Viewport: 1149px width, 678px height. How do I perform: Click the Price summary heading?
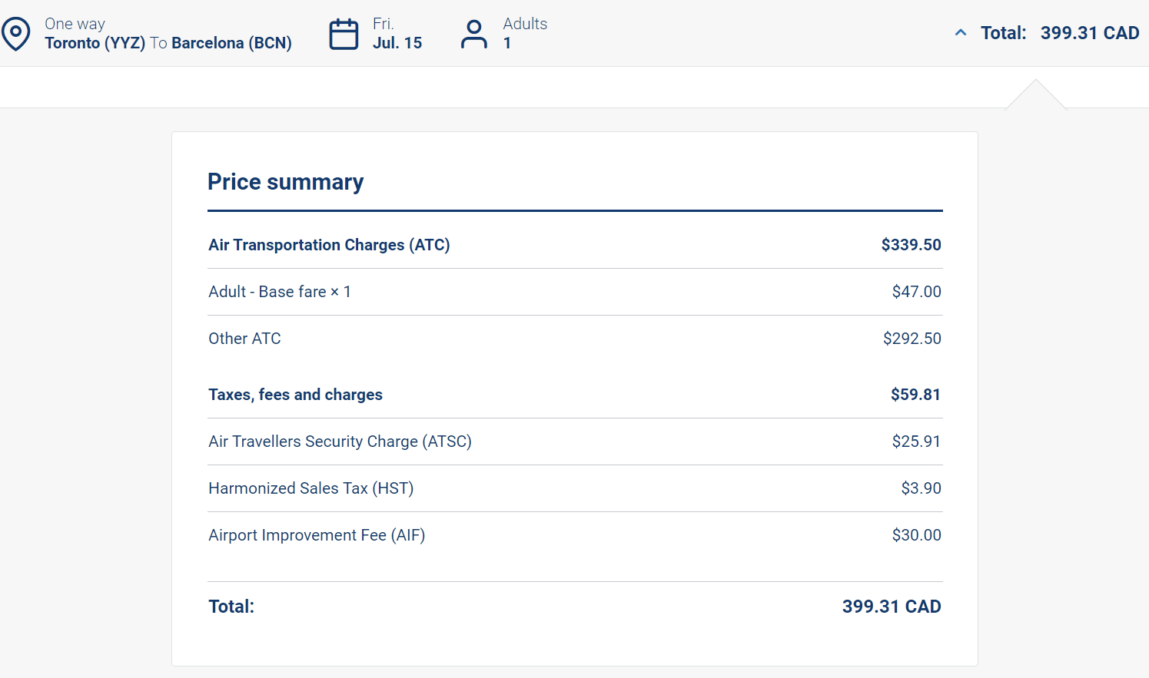click(x=286, y=182)
